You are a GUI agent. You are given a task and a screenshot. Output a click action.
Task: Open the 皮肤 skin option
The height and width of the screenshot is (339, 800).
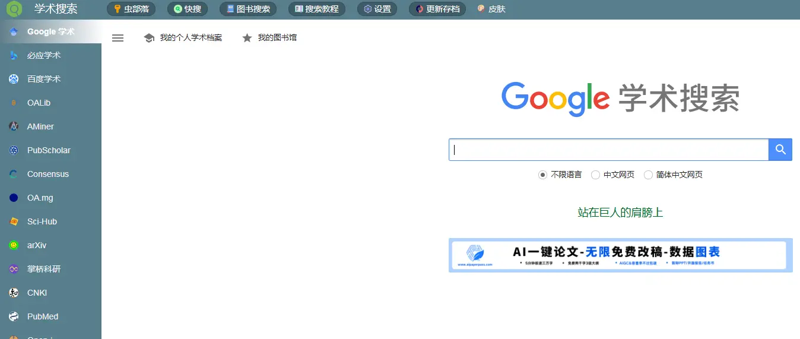coord(491,9)
